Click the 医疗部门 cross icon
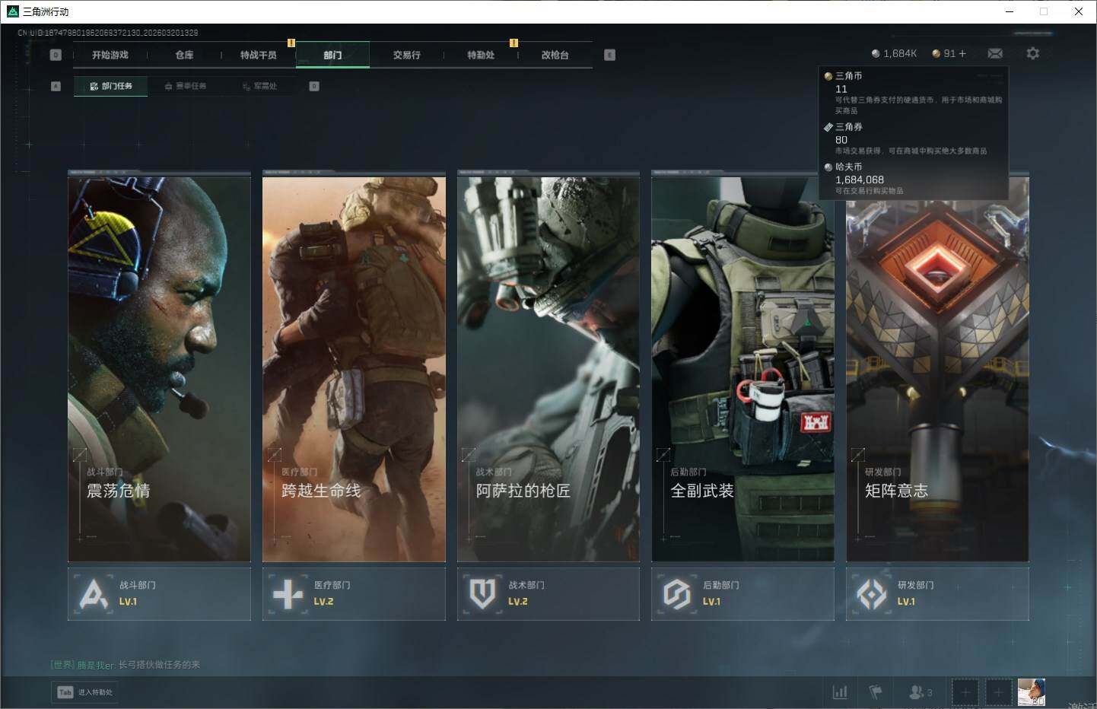 tap(288, 593)
